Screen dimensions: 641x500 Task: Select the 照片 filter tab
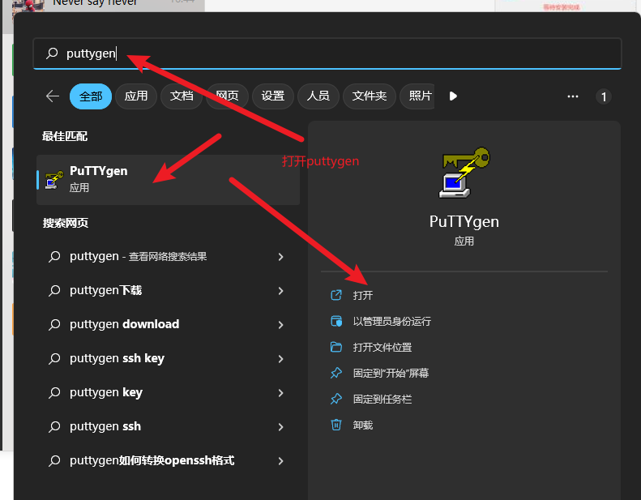419,96
